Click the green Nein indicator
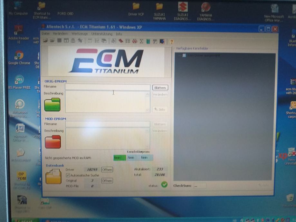 (120, 158)
